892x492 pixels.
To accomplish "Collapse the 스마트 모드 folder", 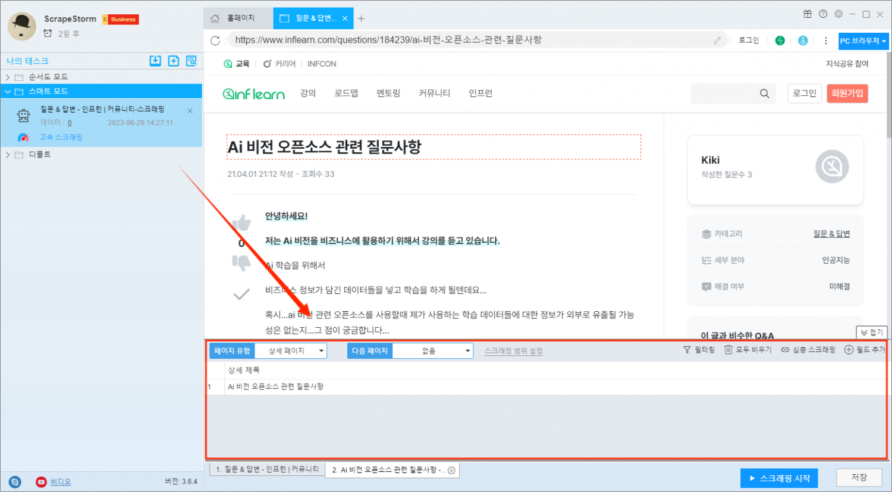I will pyautogui.click(x=8, y=92).
